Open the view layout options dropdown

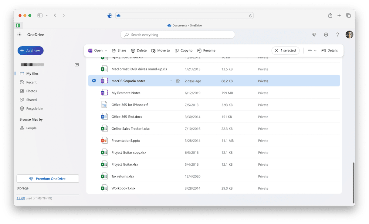point(312,50)
